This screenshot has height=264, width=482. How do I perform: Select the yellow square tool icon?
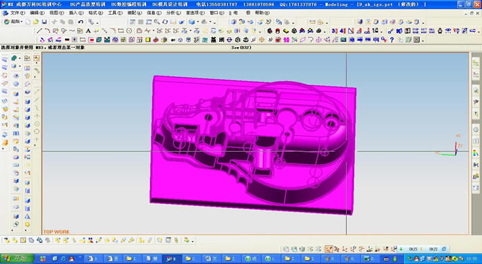148,40
